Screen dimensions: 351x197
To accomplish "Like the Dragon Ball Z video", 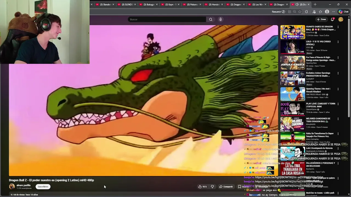I will tap(203, 187).
